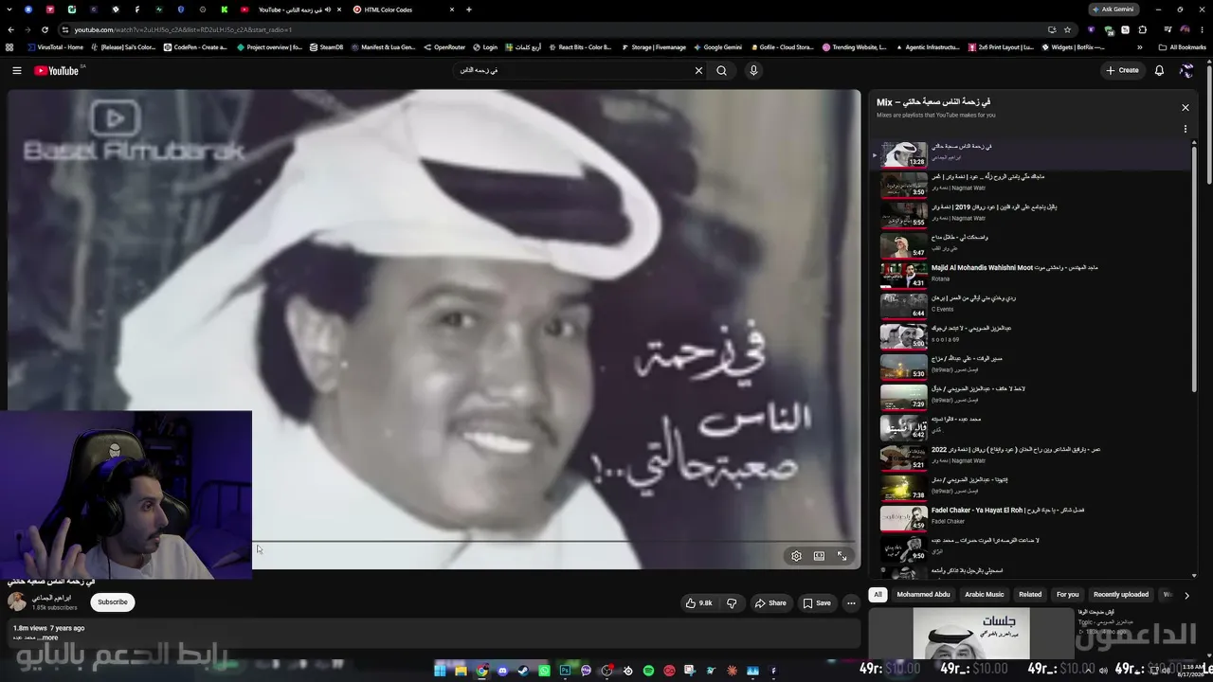
Task: Open Steam from the taskbar
Action: pos(523,671)
